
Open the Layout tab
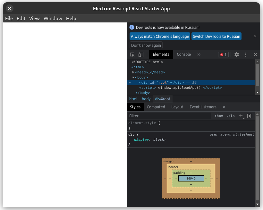177,107
